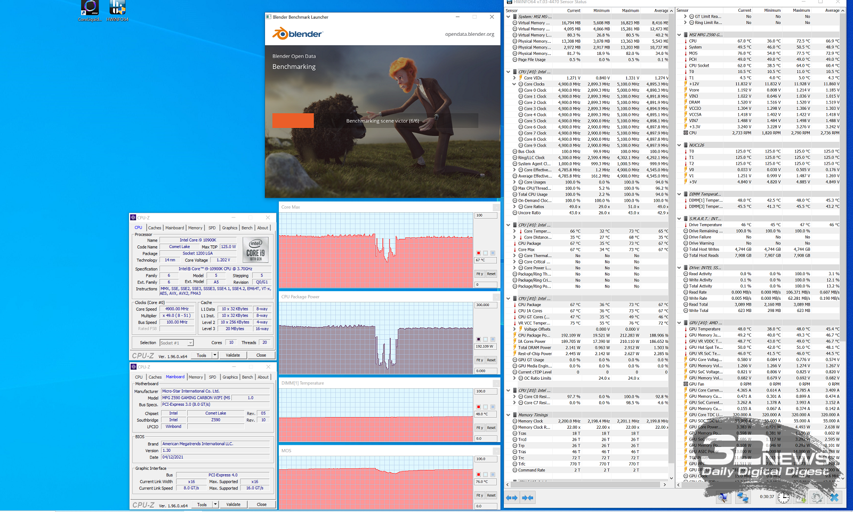Edit CPU Package Power graph maximum 300.000 field
This screenshot has width=853, height=512.
click(x=486, y=305)
